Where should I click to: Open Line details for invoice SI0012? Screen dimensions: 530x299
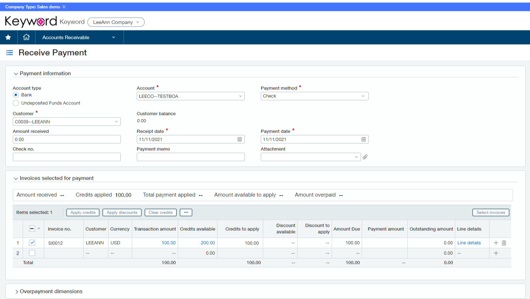tap(469, 243)
